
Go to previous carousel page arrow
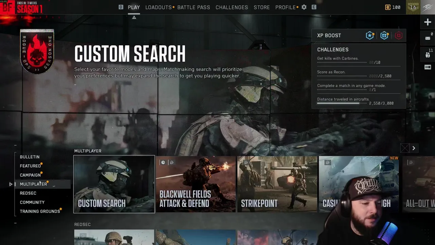[405, 148]
